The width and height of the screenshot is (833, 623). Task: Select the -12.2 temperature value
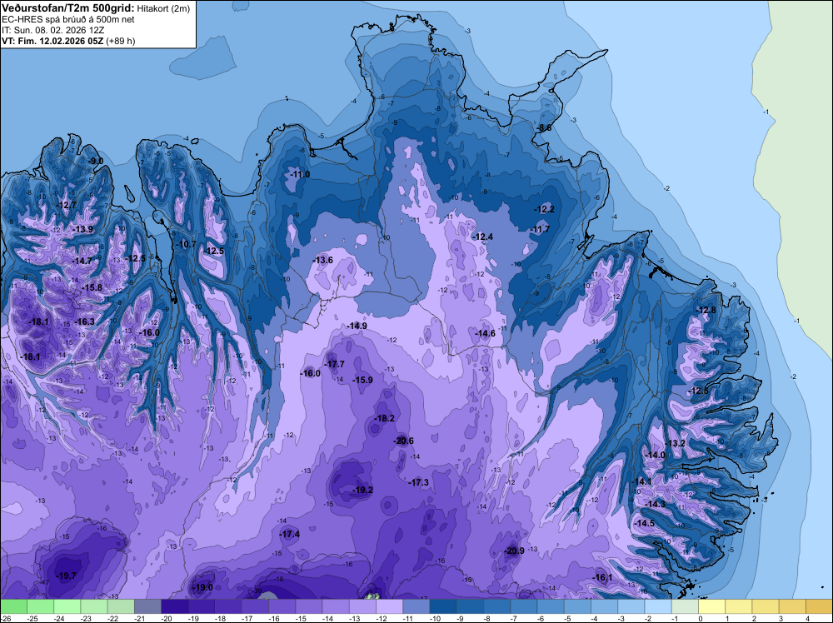545,209
